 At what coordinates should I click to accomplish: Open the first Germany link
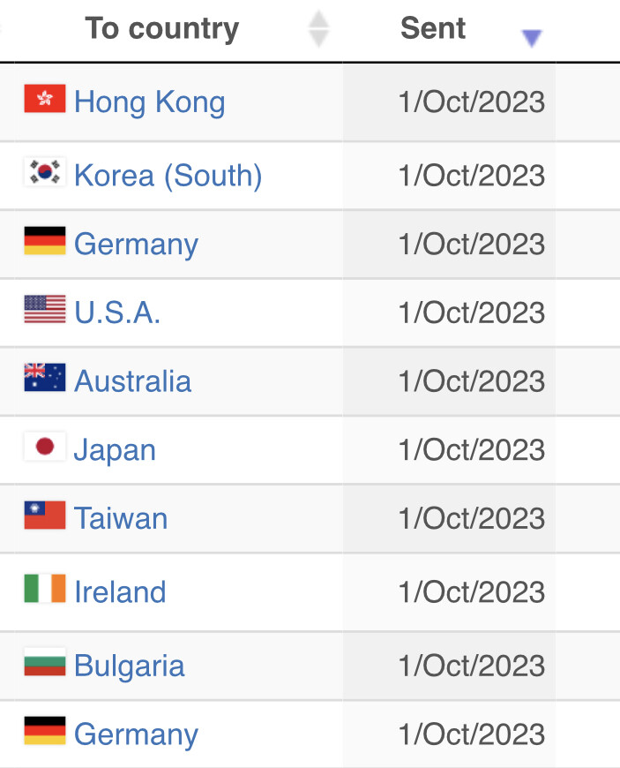[136, 245]
